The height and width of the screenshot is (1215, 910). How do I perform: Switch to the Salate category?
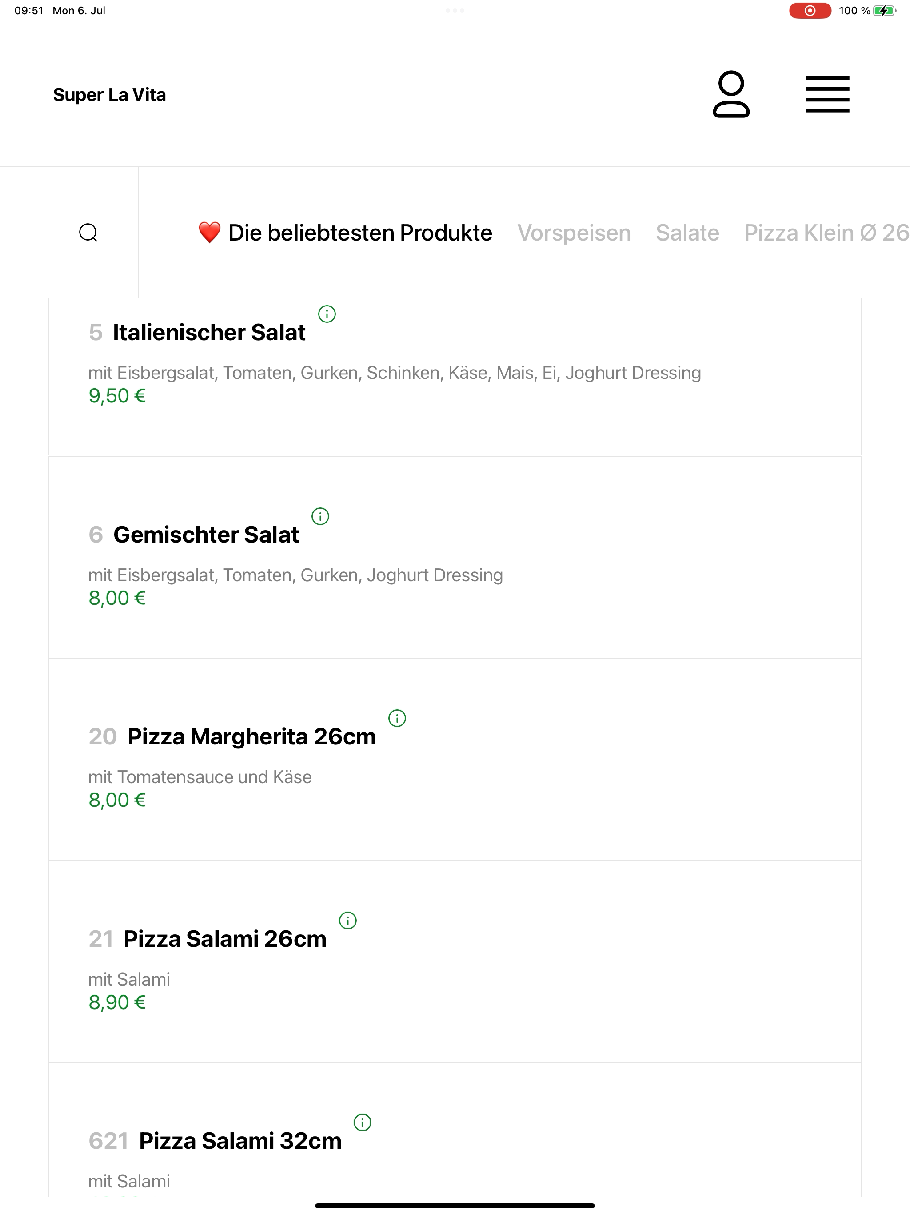(x=687, y=233)
